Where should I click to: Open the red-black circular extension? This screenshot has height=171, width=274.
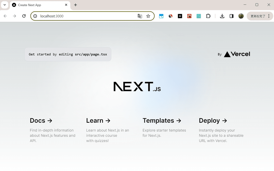[x=171, y=16]
